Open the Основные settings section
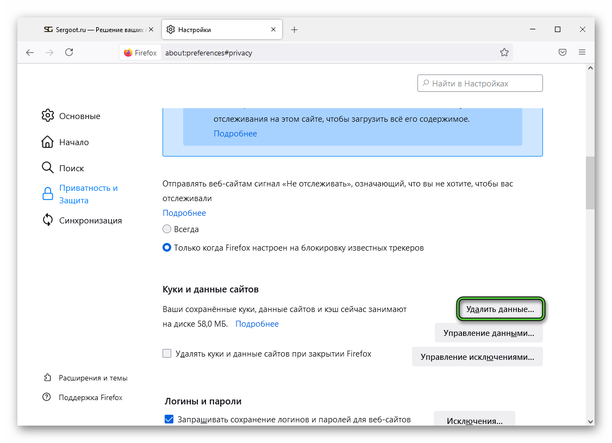The image size is (612, 443). click(x=71, y=116)
